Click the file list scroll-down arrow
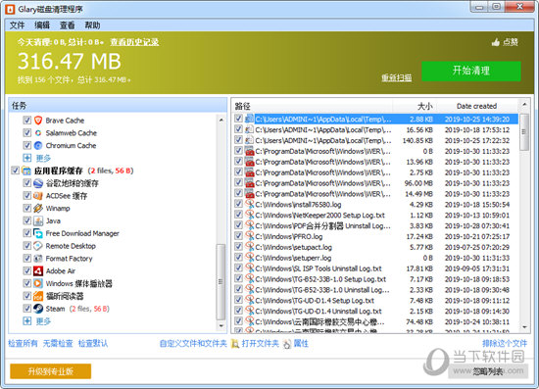539x389 pixels. (x=524, y=327)
